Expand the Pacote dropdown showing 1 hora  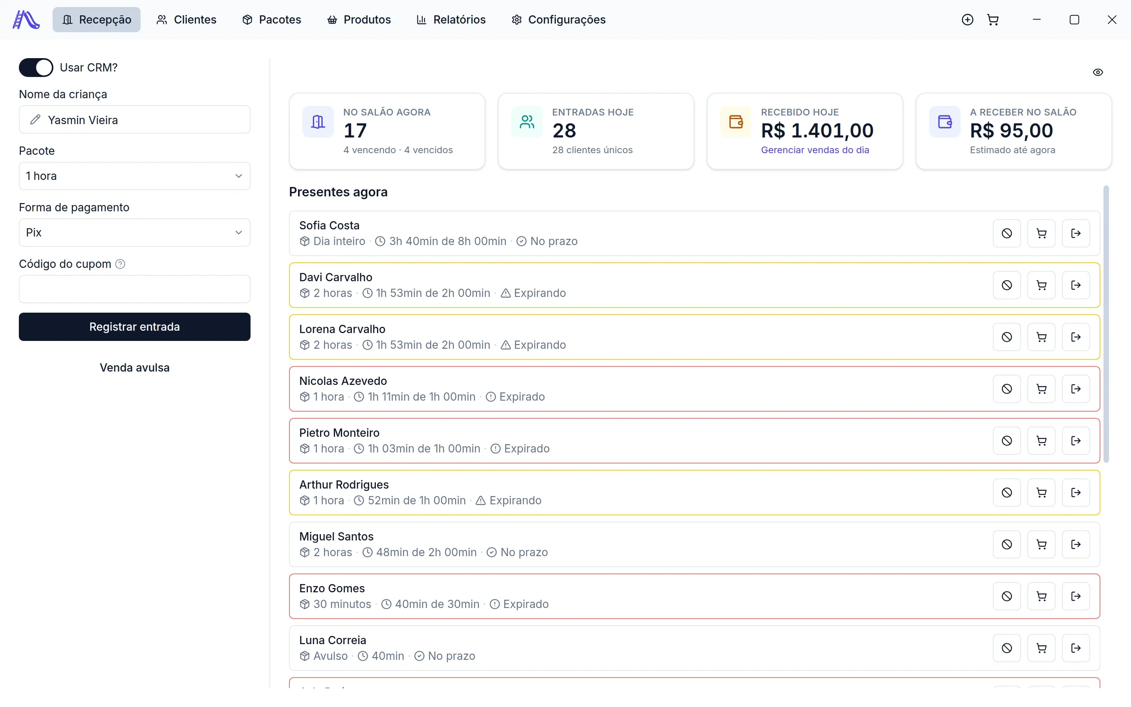(135, 176)
